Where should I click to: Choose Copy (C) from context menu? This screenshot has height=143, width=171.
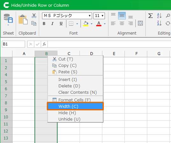(x=75, y=66)
